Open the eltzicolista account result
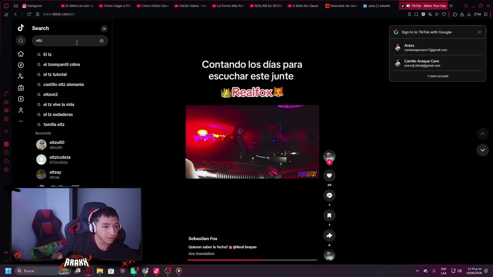 pyautogui.click(x=71, y=160)
